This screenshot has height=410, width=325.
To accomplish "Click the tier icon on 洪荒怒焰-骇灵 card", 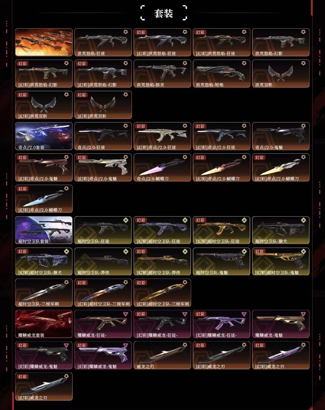I will (x=185, y=63).
